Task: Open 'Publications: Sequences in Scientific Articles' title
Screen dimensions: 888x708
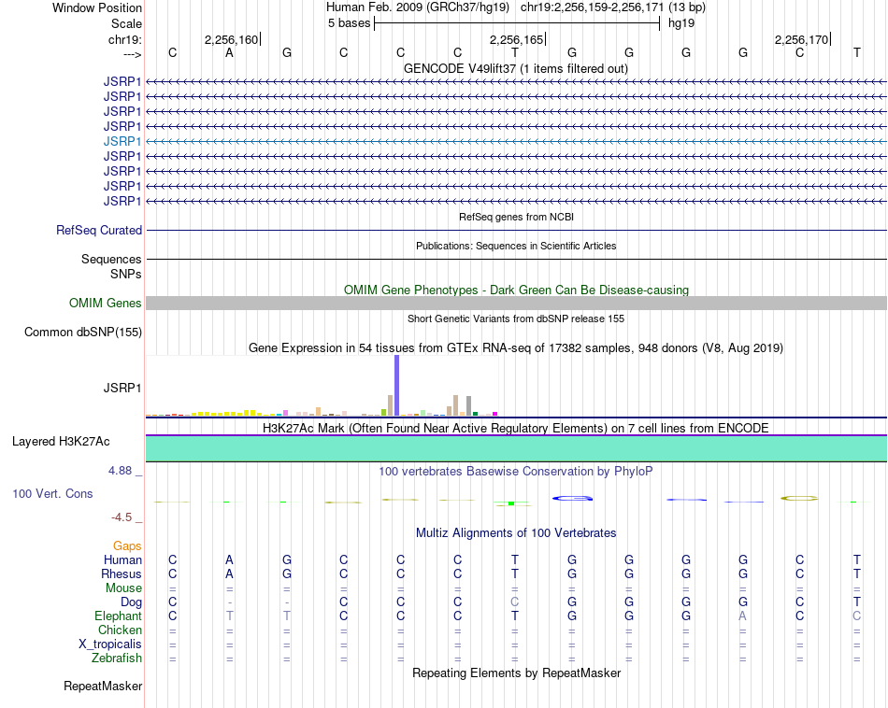Action: [x=516, y=246]
